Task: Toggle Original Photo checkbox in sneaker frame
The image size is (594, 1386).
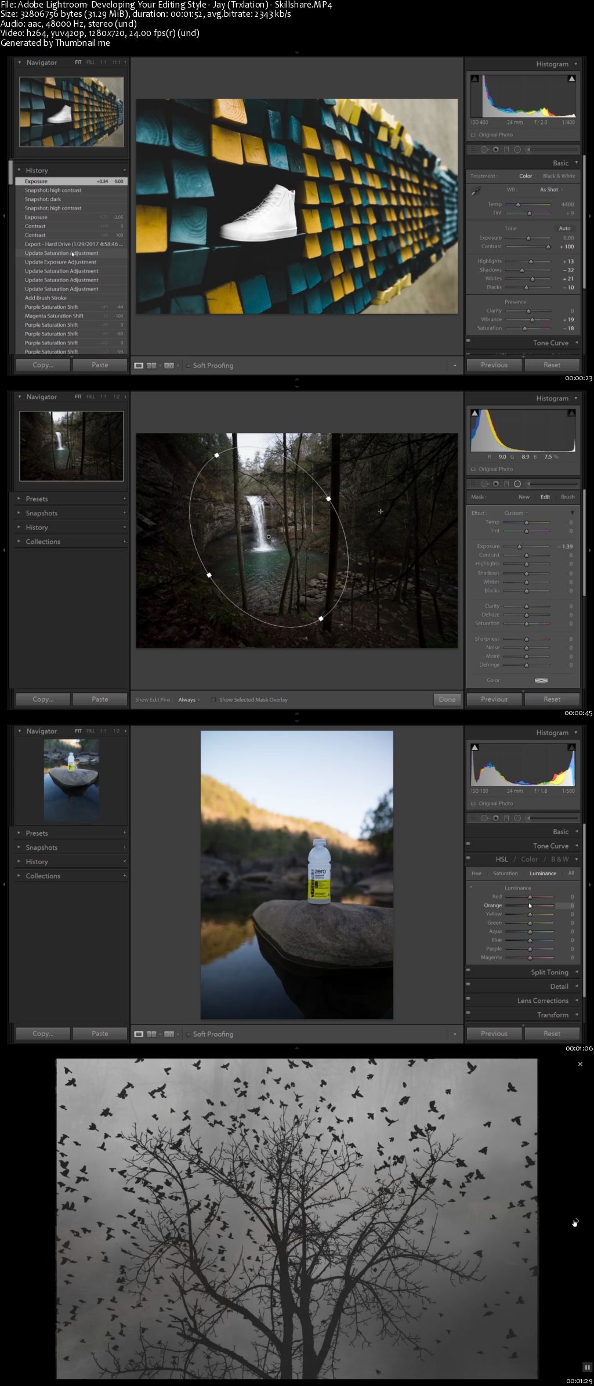Action: tap(473, 135)
